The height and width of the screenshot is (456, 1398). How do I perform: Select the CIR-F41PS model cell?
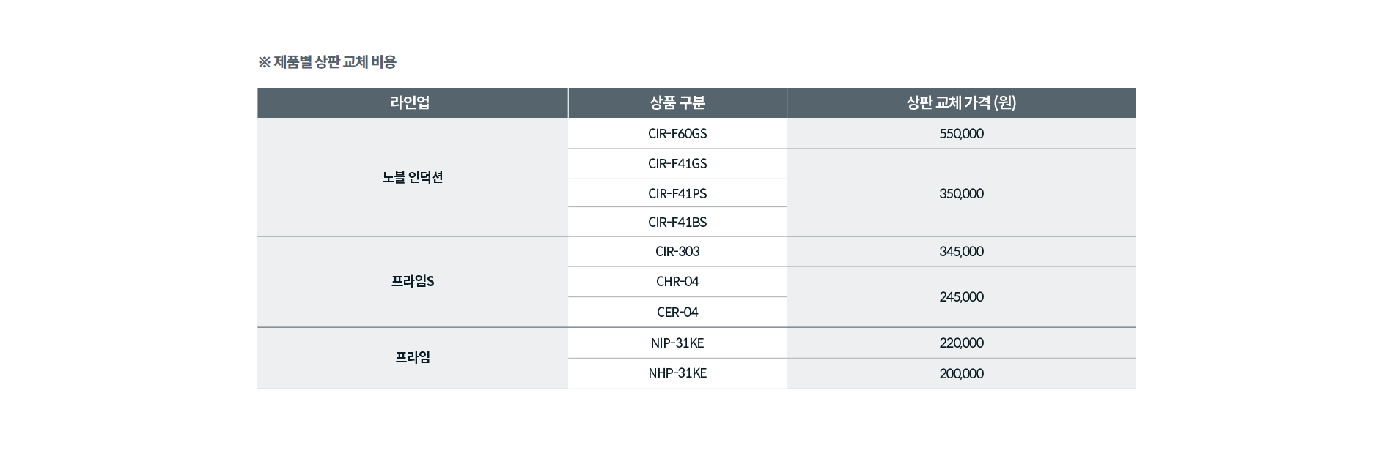[677, 194]
